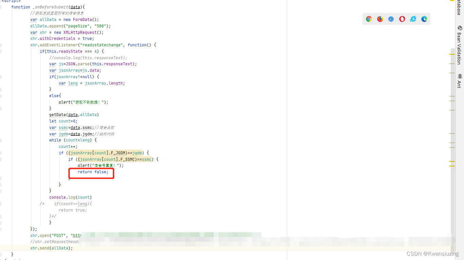Click the Ant build tool icon

tap(460, 76)
